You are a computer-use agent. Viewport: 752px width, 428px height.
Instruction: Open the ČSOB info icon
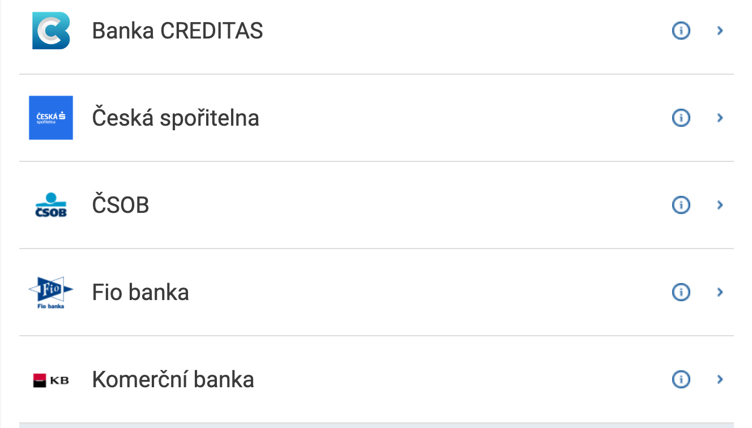coord(681,205)
